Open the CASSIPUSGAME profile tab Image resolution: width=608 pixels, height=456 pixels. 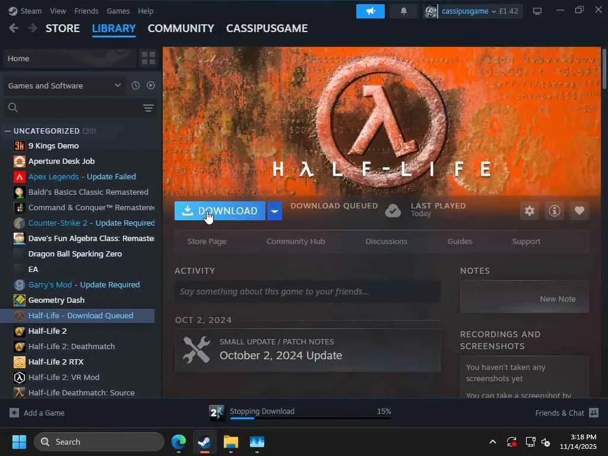click(x=267, y=28)
